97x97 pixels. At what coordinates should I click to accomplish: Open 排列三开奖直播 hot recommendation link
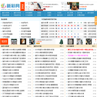(26, 34)
